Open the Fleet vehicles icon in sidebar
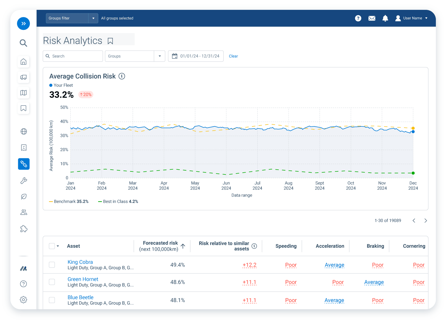446x325 pixels. (x=23, y=77)
